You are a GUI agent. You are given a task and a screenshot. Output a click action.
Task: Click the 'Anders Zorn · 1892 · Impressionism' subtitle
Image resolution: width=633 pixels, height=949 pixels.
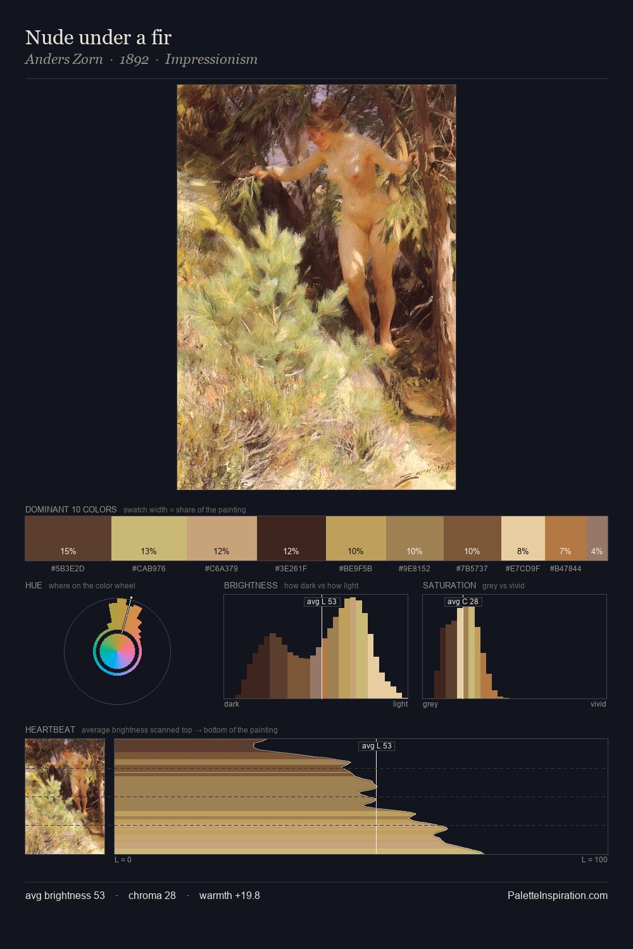[141, 59]
